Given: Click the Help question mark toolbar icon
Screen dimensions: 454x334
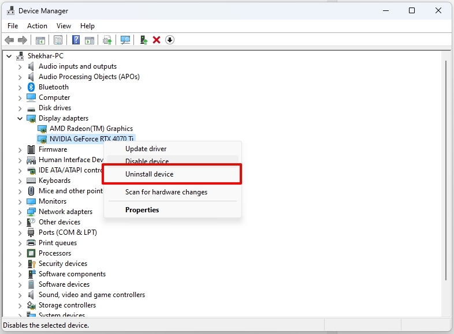Looking at the screenshot, I should (76, 40).
